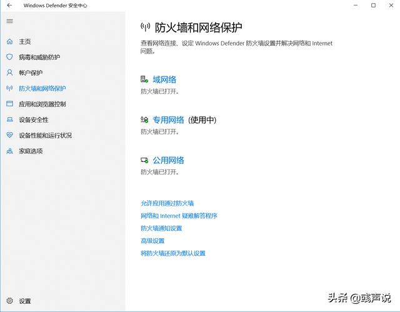Select 防火墙和网络保护 in the sidebar

(42, 88)
